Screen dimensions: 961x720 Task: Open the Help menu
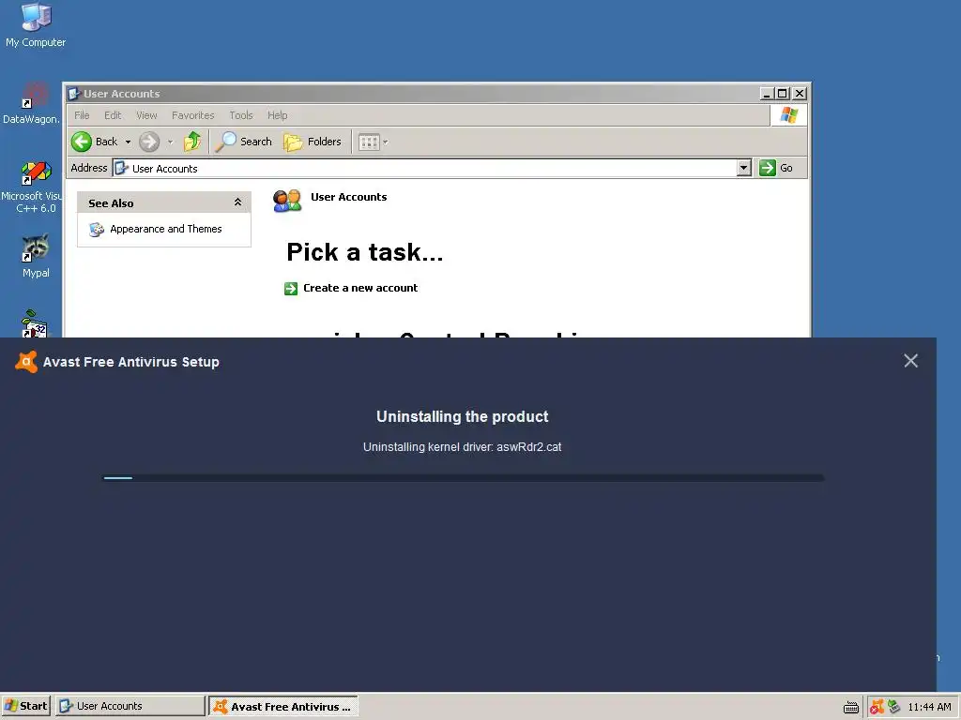point(277,115)
